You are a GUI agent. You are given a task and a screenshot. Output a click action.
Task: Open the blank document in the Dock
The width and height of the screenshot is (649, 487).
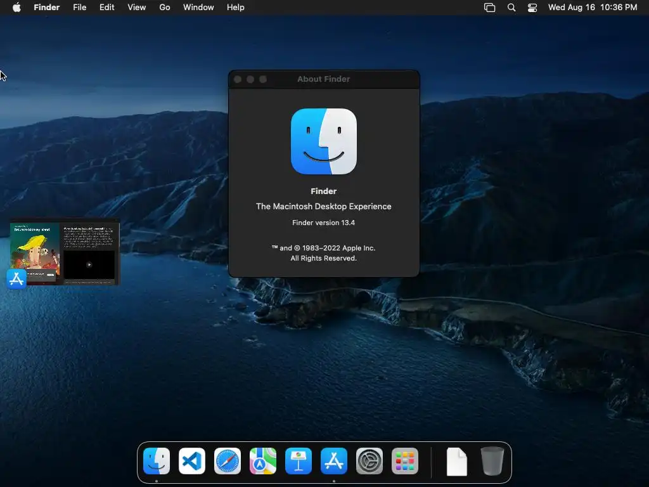[457, 462]
